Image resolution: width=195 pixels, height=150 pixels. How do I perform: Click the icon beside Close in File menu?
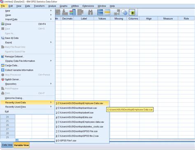2,24
